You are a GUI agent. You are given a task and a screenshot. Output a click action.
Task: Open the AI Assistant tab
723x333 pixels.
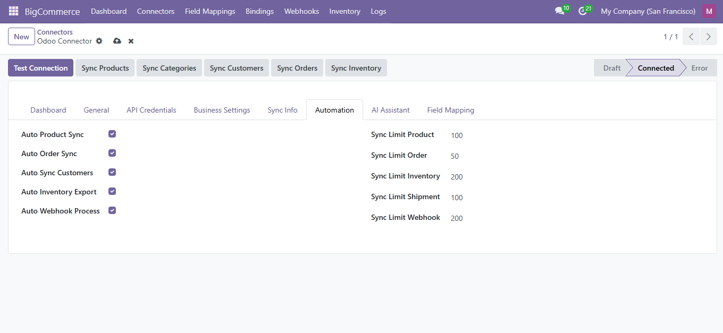390,110
